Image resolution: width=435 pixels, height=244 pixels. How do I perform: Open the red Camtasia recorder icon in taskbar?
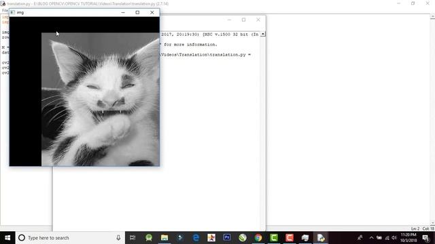pos(290,238)
